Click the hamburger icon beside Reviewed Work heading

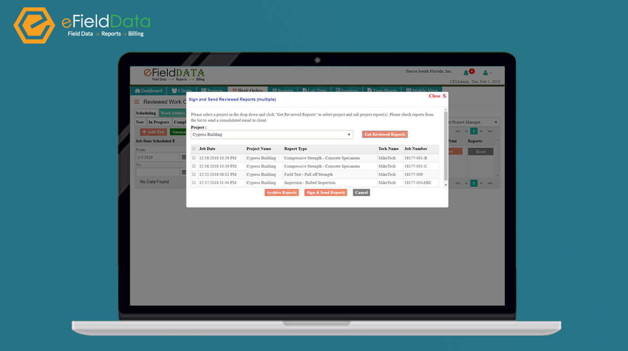pyautogui.click(x=137, y=102)
